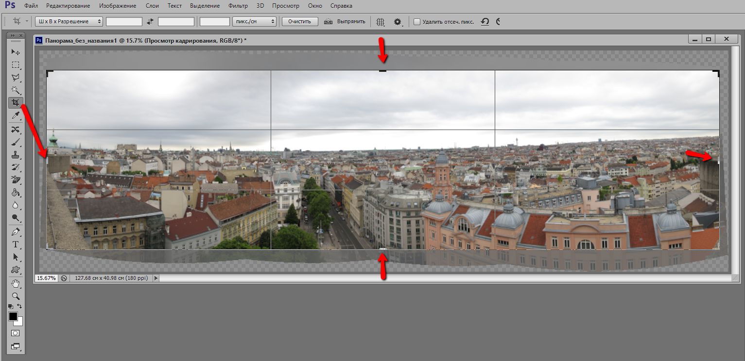Select the Zoom tool

(x=16, y=296)
